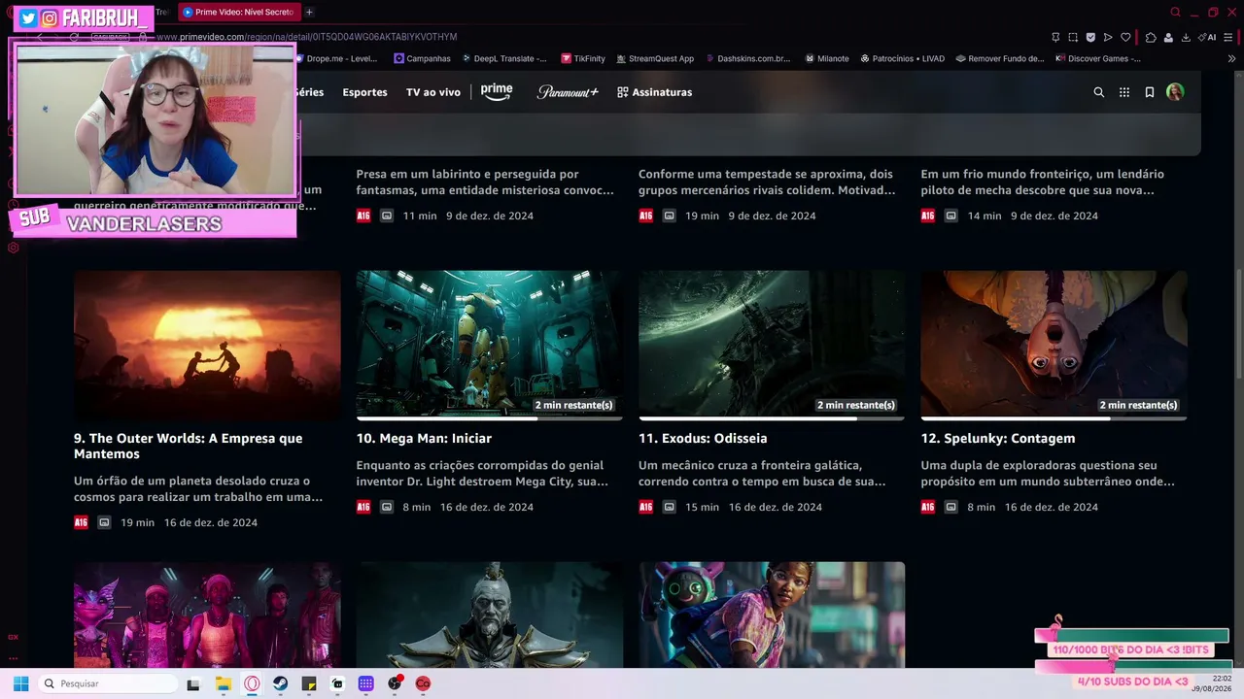This screenshot has width=1244, height=699.
Task: Open the browser downloads icon
Action: click(1186, 37)
